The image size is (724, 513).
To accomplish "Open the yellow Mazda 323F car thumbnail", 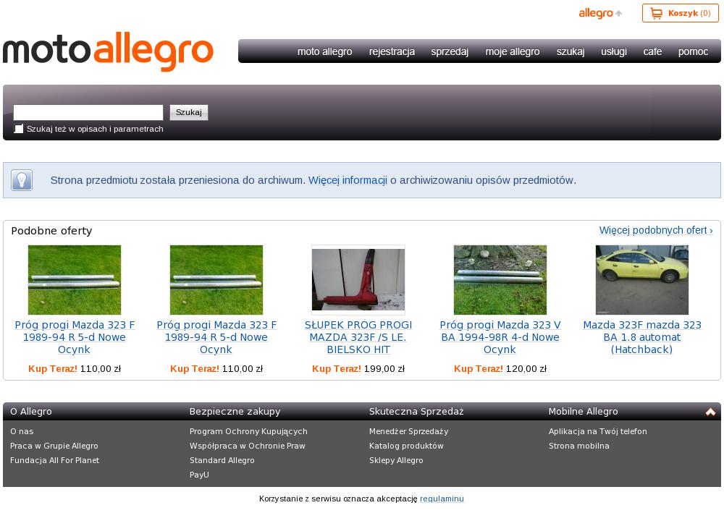I will [x=641, y=280].
